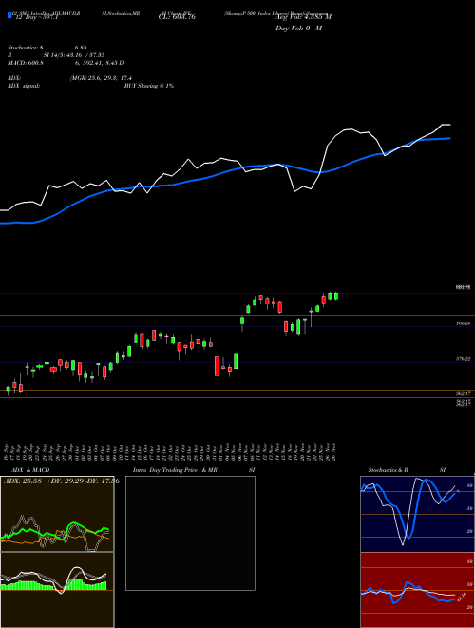Click the right end of the blue SMA line
Screen dimensions: 475x628
449,138
